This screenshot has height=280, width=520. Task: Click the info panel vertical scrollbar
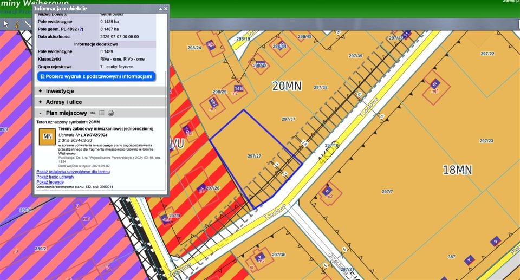pyautogui.click(x=166, y=131)
